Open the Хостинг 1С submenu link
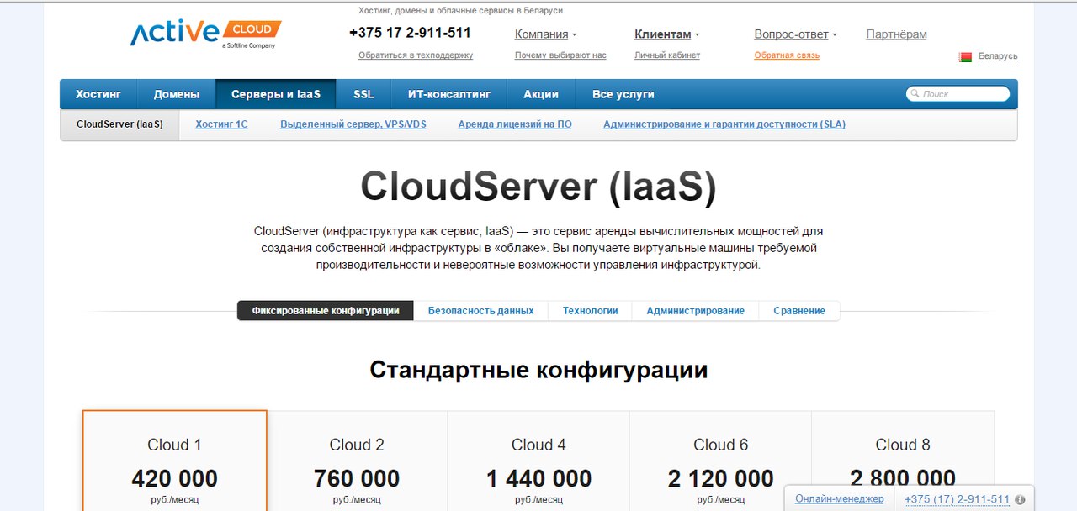 221,124
